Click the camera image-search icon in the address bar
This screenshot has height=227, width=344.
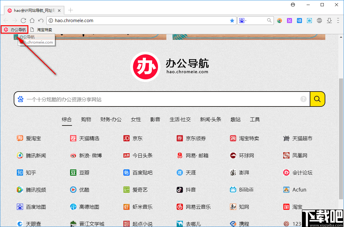click(242, 20)
